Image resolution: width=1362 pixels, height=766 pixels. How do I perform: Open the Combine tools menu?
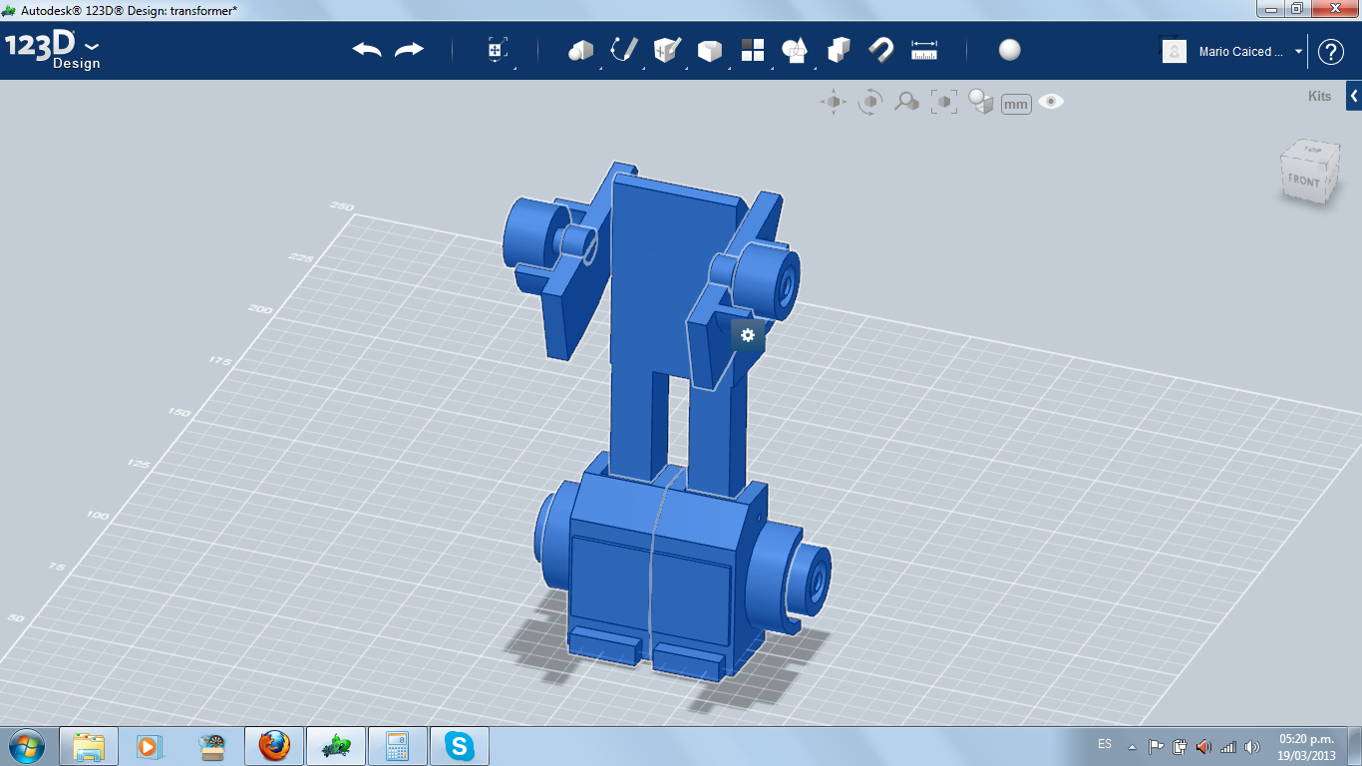tap(839, 50)
